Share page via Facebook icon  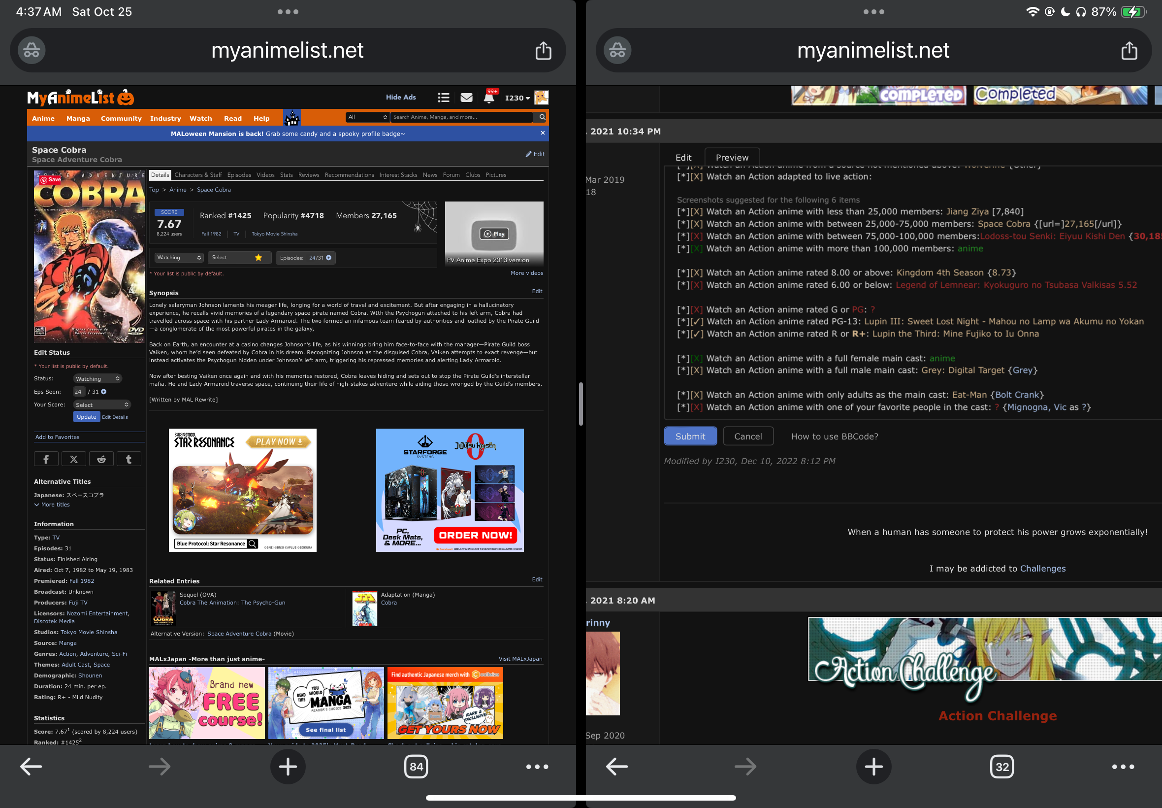pos(46,459)
